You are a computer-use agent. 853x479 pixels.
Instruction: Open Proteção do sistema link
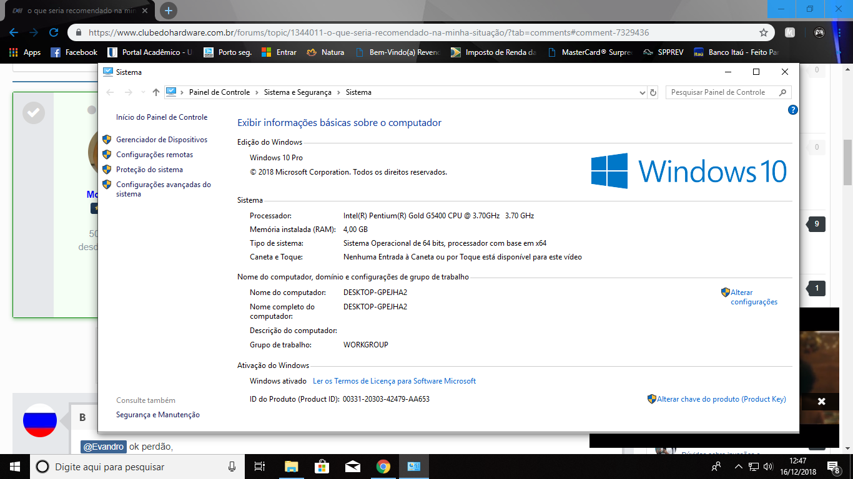[149, 170]
